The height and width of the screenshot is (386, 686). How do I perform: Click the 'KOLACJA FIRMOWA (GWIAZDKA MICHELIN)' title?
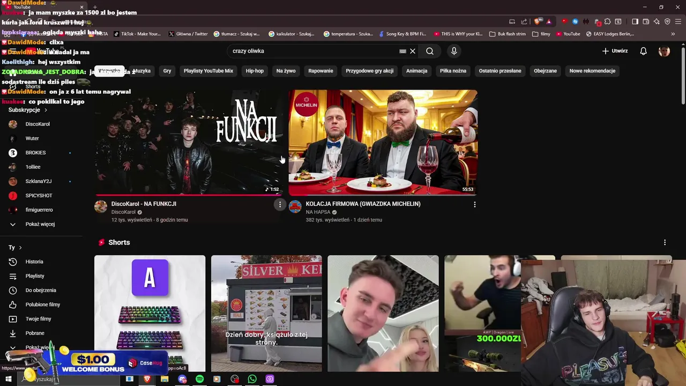tap(363, 204)
